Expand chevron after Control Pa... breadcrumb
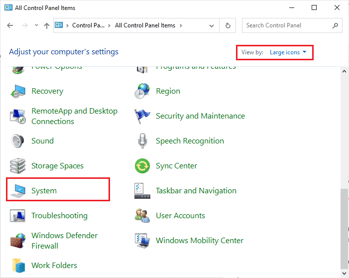The height and width of the screenshot is (278, 349). click(x=109, y=25)
